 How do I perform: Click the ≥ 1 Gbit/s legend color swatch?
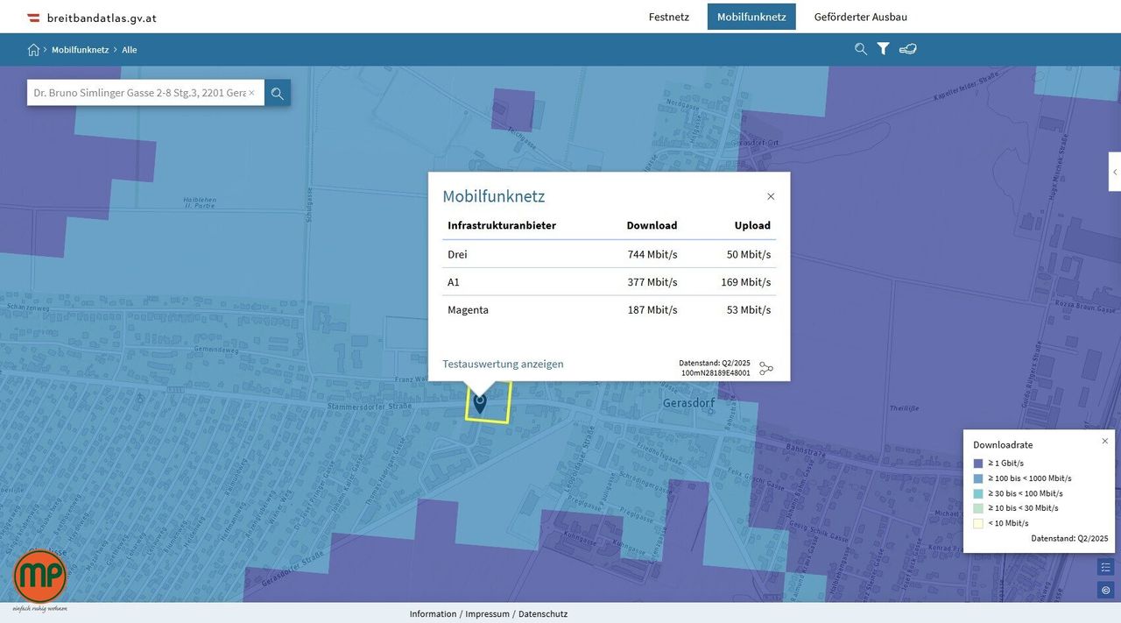pos(978,464)
